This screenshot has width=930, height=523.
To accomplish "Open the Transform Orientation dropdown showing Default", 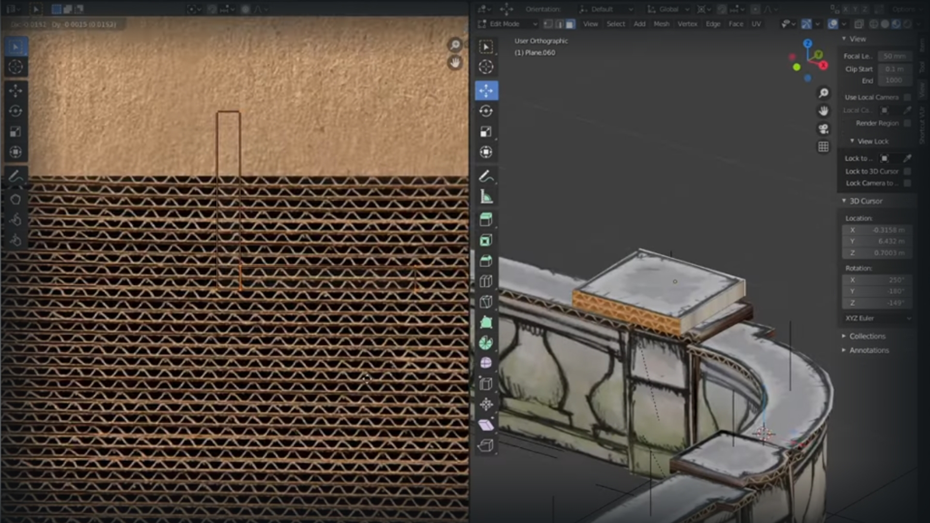I will click(x=605, y=9).
